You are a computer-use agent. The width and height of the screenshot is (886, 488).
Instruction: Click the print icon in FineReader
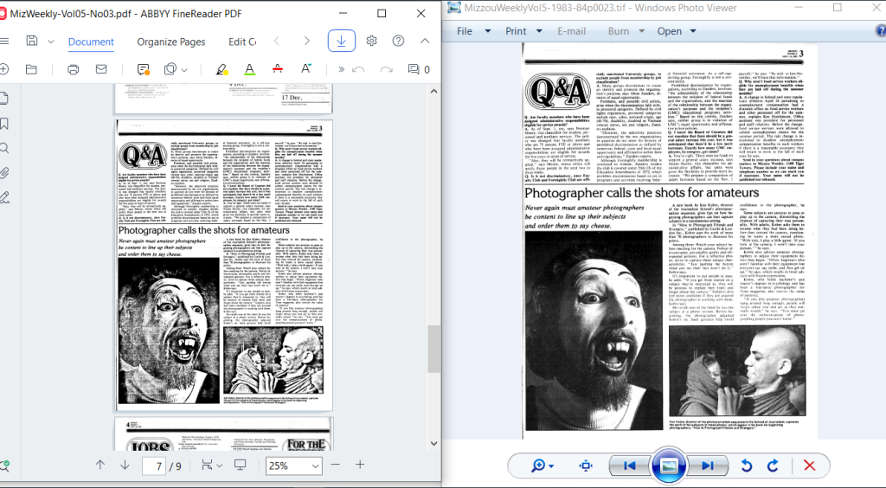74,69
